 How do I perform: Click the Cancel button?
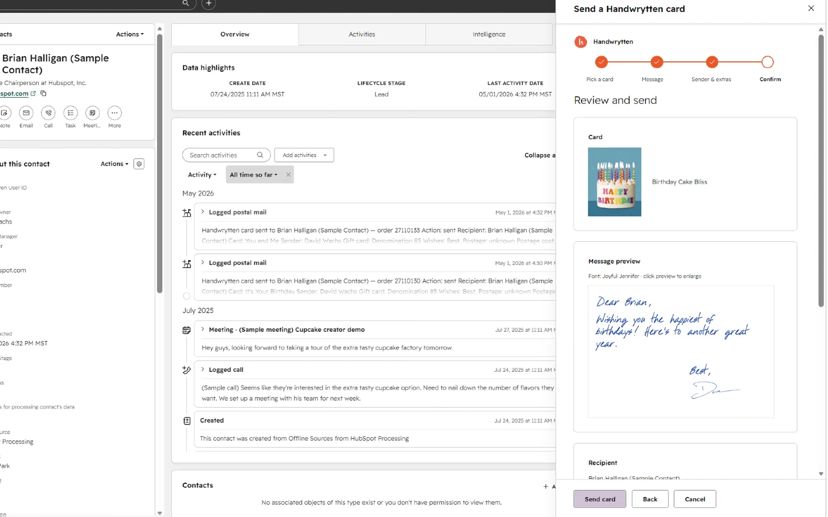click(x=695, y=499)
